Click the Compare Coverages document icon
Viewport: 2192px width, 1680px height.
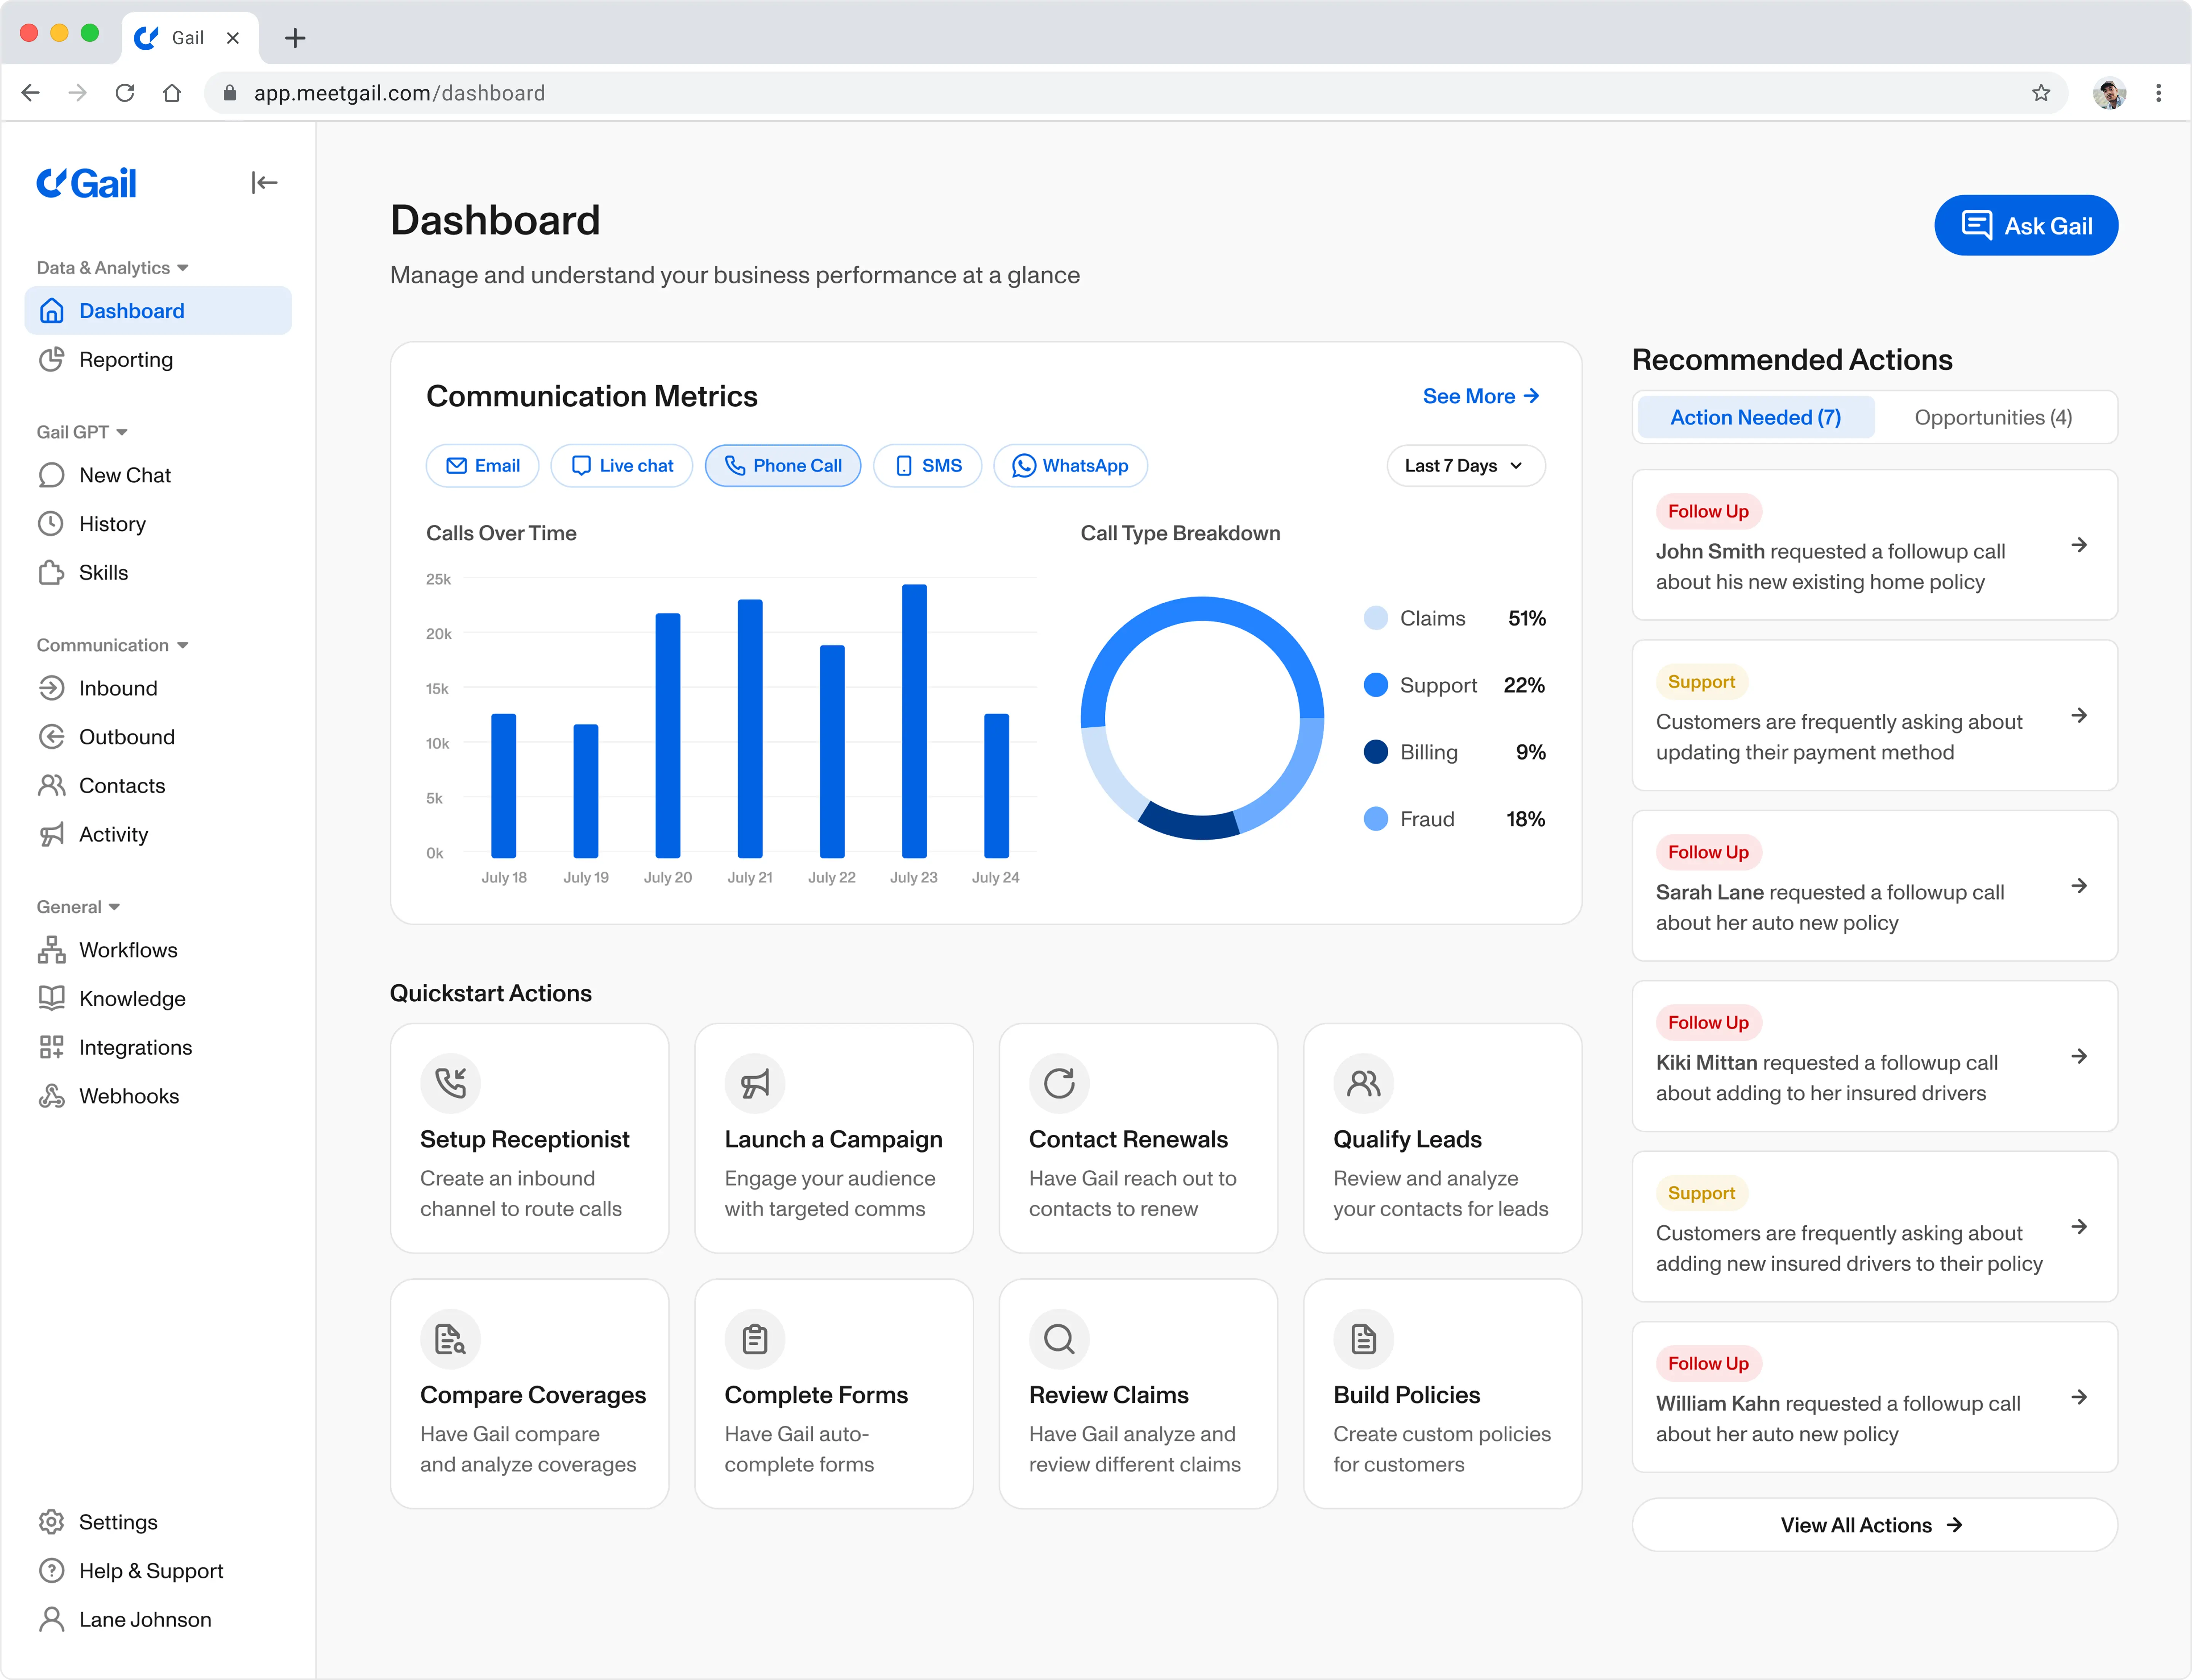pos(450,1339)
